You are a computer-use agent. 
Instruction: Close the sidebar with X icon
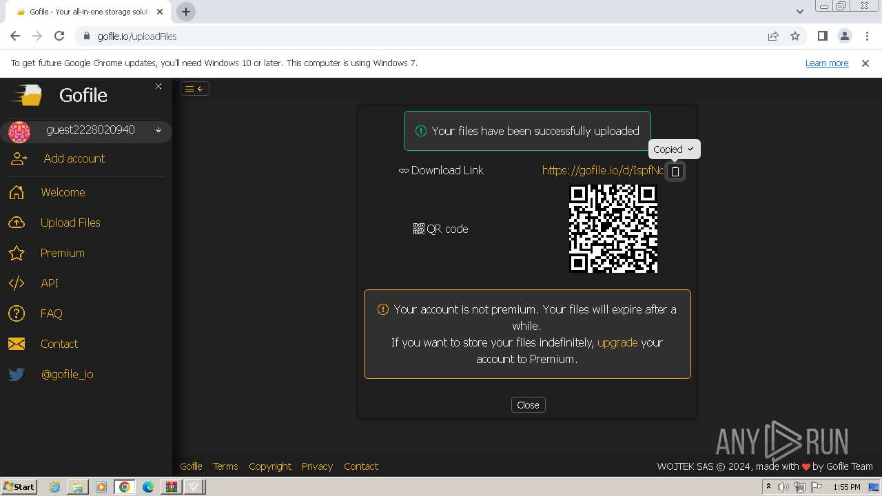(x=158, y=86)
